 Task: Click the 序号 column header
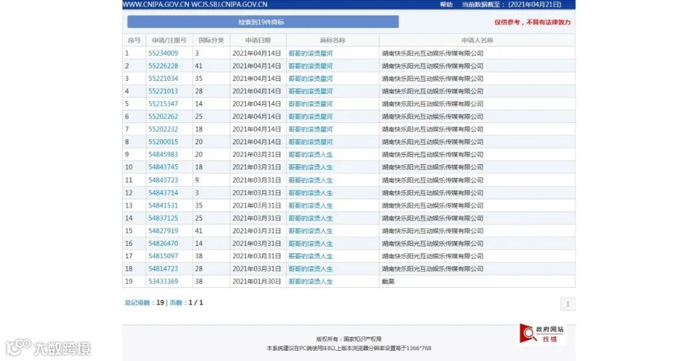tap(134, 40)
